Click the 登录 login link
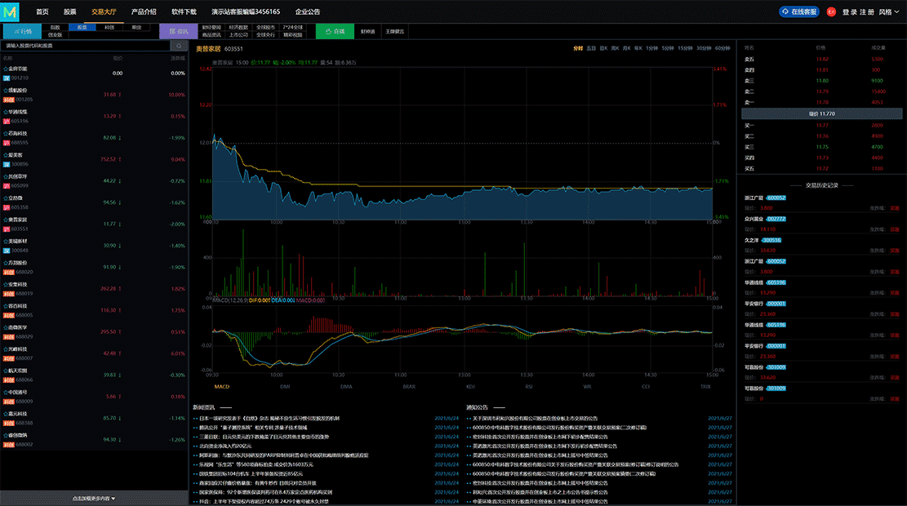The image size is (907, 506). (x=849, y=12)
